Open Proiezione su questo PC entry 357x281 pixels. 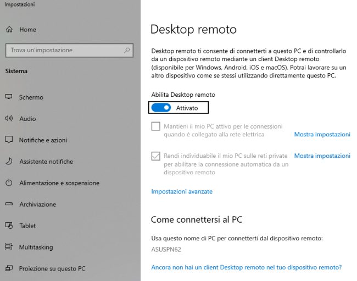pos(52,268)
